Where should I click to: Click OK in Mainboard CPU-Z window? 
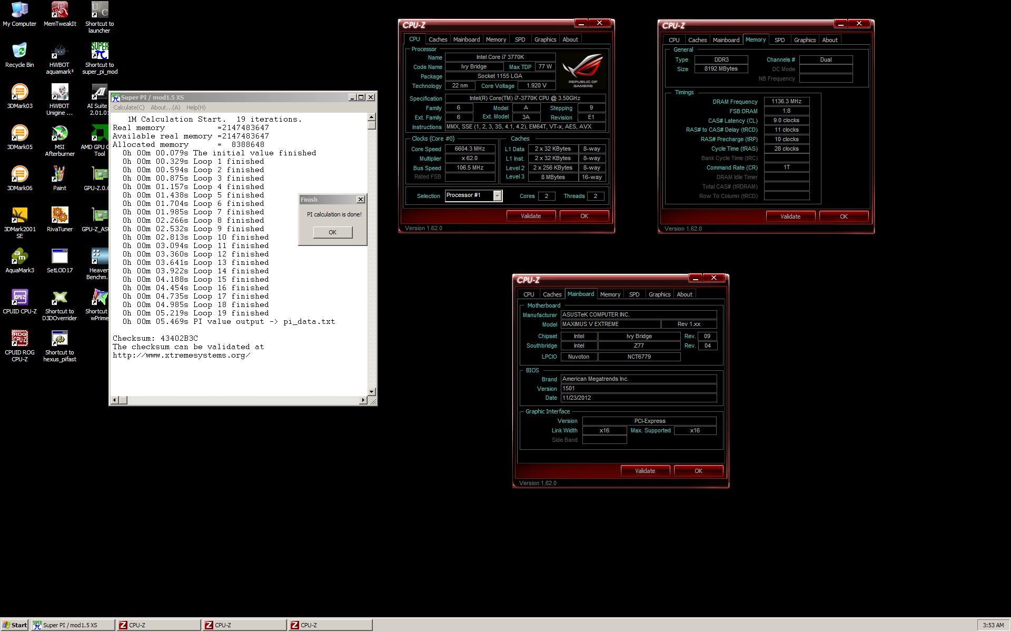(x=698, y=471)
